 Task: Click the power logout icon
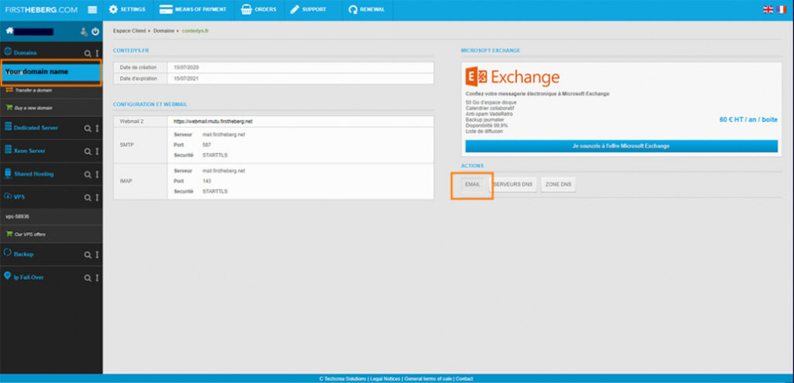(x=95, y=32)
